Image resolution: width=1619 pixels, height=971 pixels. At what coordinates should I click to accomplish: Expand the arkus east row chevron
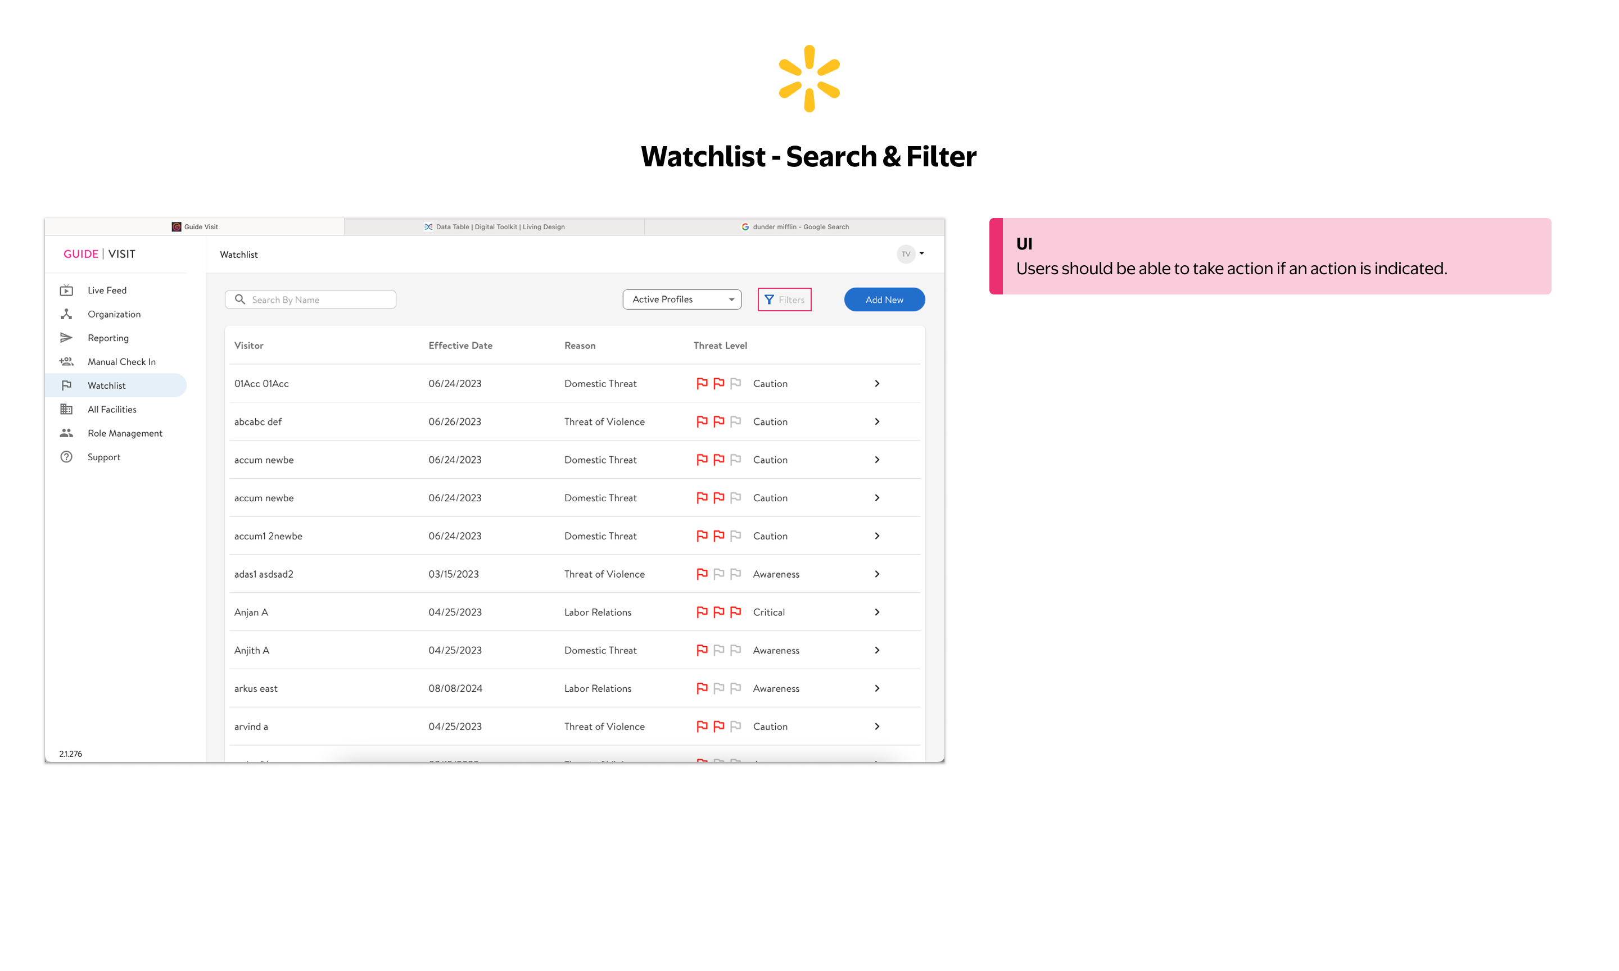(x=877, y=688)
